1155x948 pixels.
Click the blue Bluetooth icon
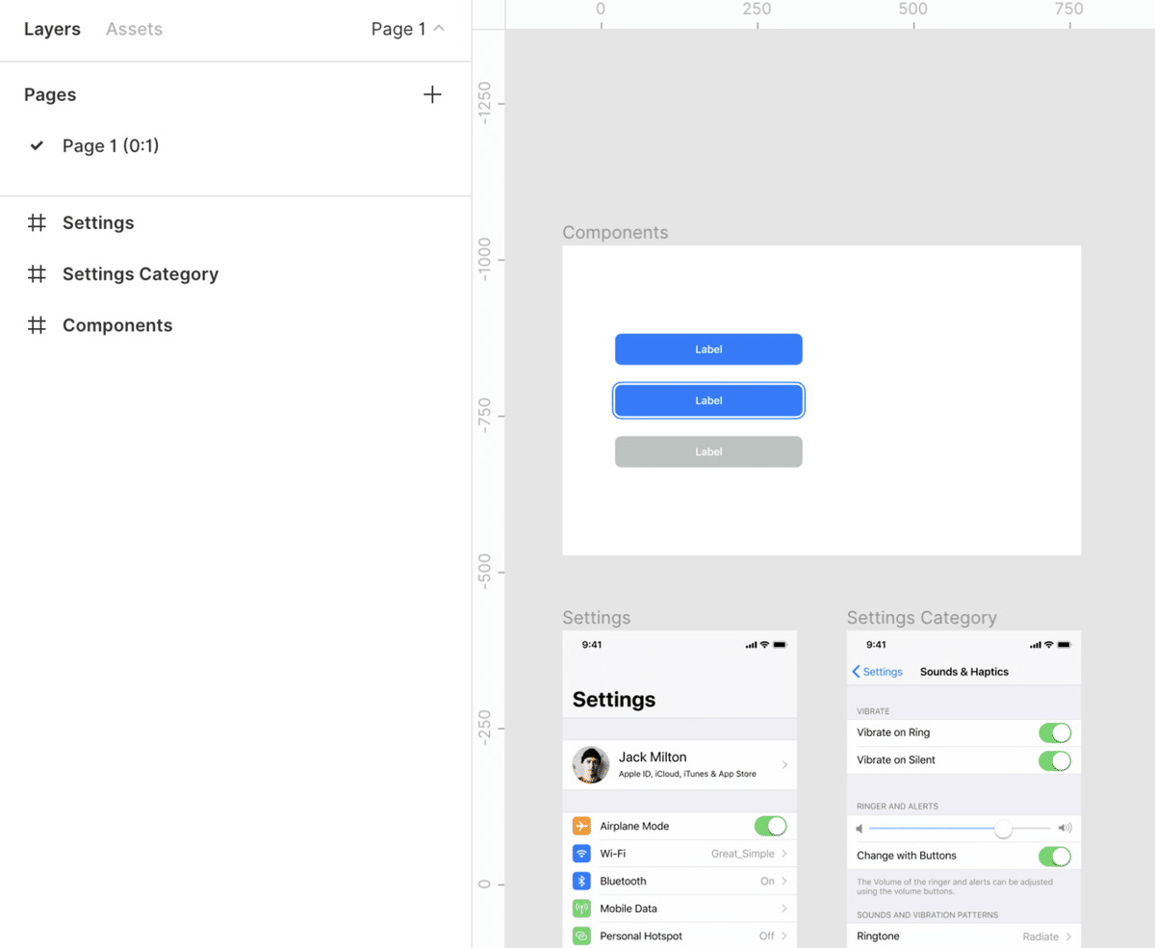(581, 881)
